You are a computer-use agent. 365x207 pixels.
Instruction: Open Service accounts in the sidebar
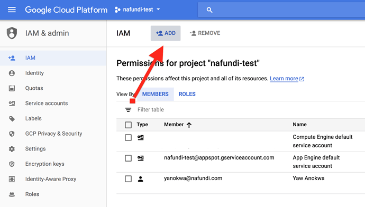(53, 103)
